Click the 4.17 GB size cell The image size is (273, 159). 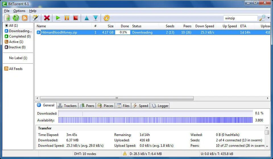click(x=108, y=32)
